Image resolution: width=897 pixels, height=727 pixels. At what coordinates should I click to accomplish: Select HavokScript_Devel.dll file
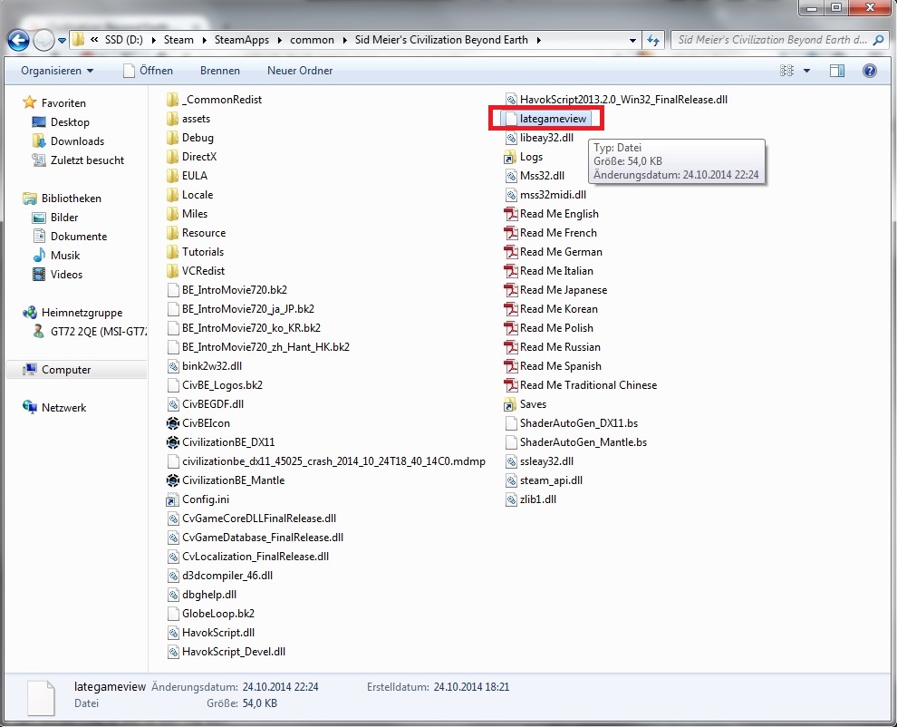(x=227, y=652)
